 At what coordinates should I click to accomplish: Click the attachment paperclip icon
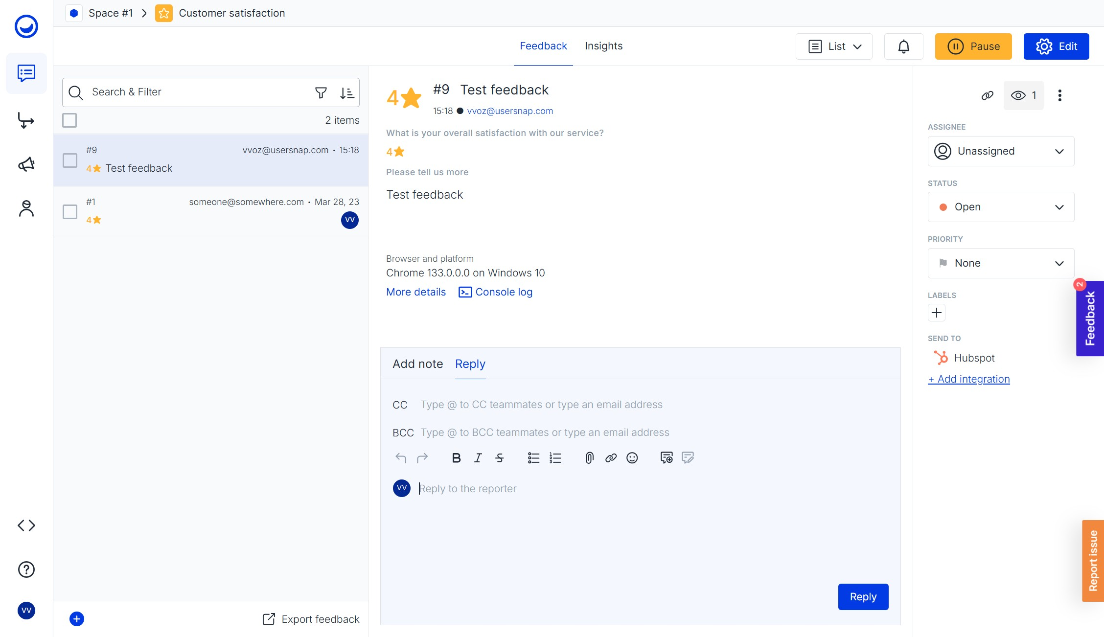[589, 458]
